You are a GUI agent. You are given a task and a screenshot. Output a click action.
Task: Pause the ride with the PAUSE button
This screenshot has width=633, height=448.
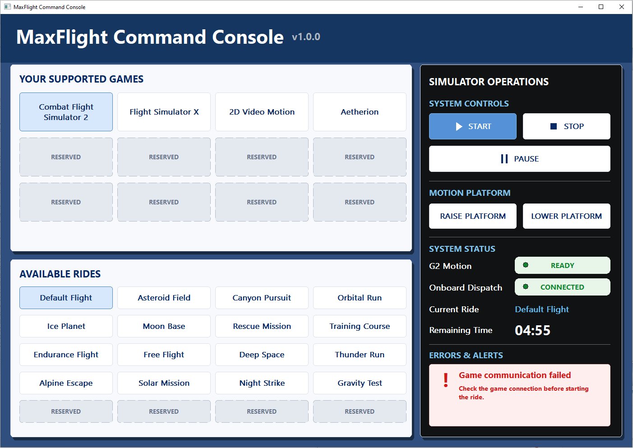point(519,159)
